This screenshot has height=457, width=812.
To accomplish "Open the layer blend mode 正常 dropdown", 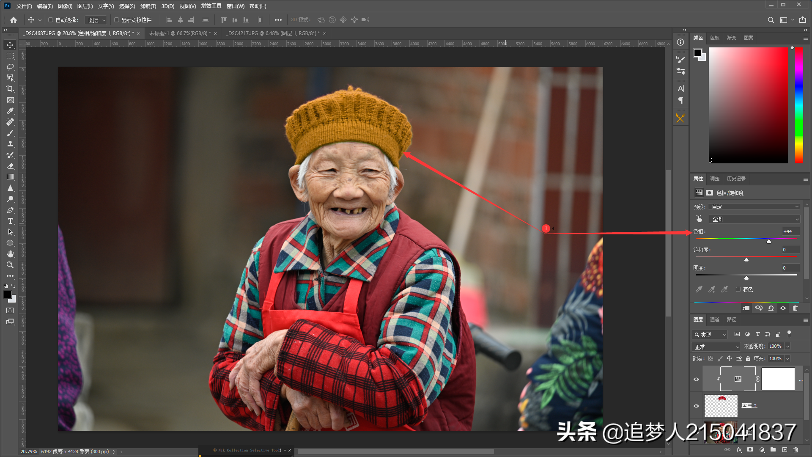I will (x=717, y=347).
